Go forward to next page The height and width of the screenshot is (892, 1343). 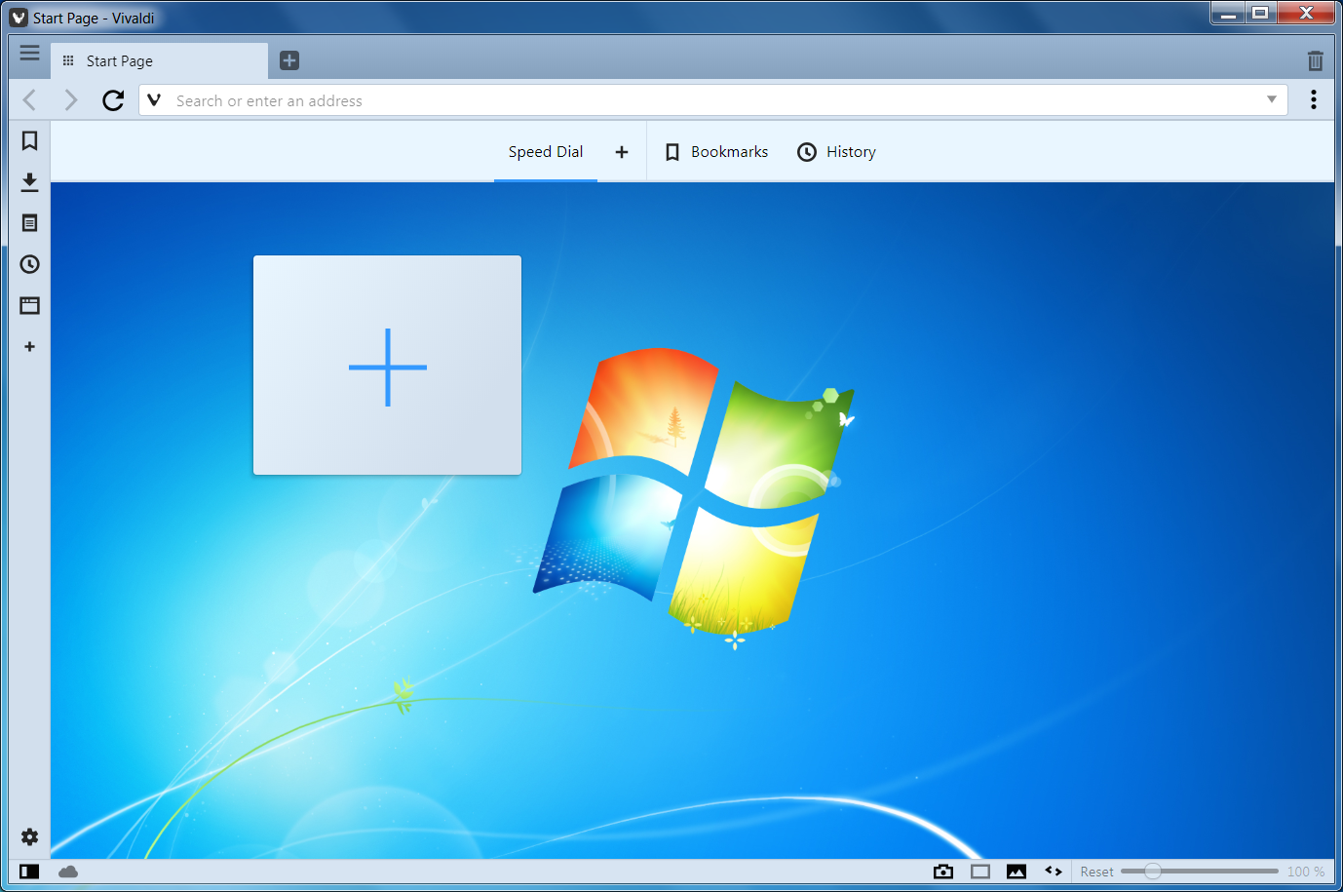click(x=70, y=99)
